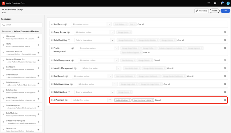Screen dimensions: 231x133
Task: Show info for Profile Management row
Action: coord(72,48)
